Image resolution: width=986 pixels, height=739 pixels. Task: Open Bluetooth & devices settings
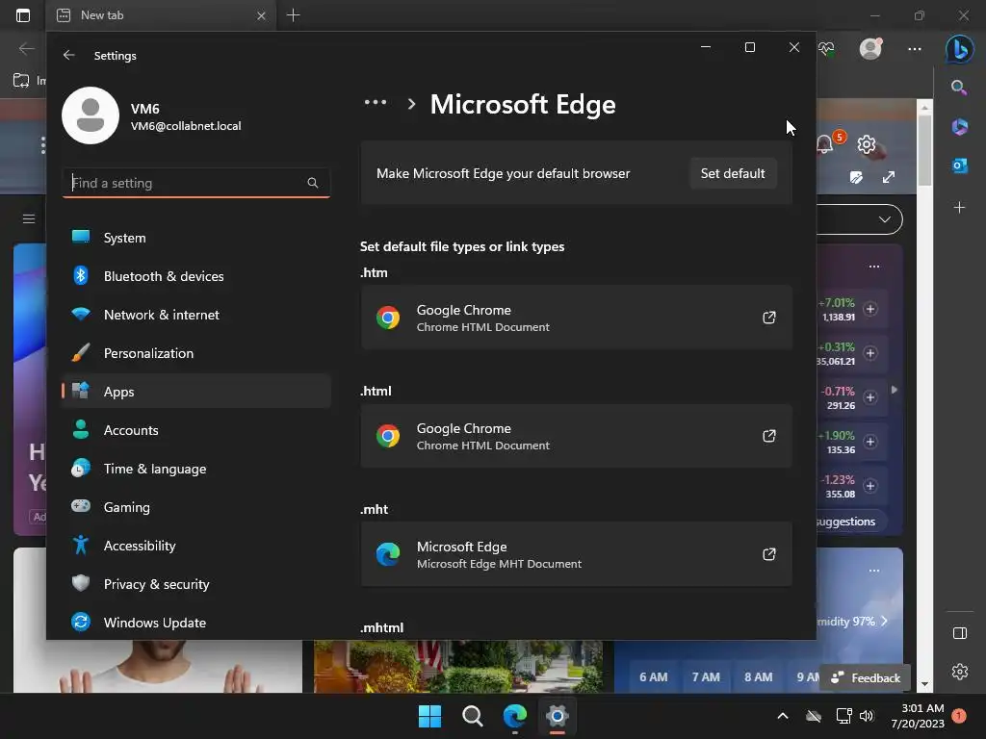[196, 276]
